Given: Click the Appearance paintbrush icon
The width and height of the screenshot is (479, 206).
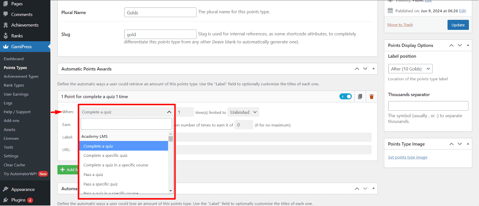Looking at the screenshot, I should click(x=6, y=189).
